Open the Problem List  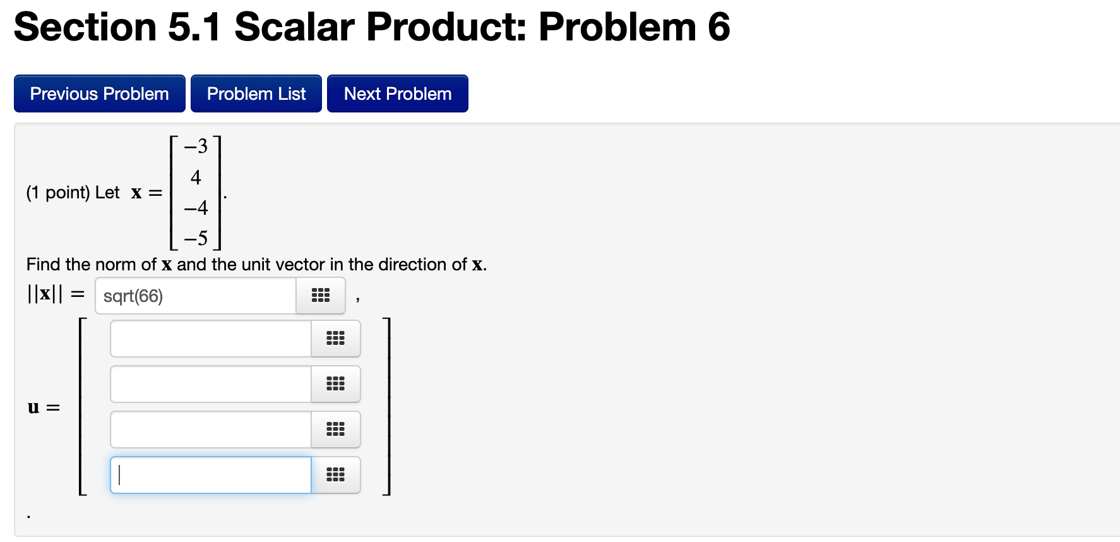click(x=256, y=93)
